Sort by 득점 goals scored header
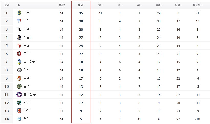This screenshot has height=124, width=210. click(x=159, y=5)
